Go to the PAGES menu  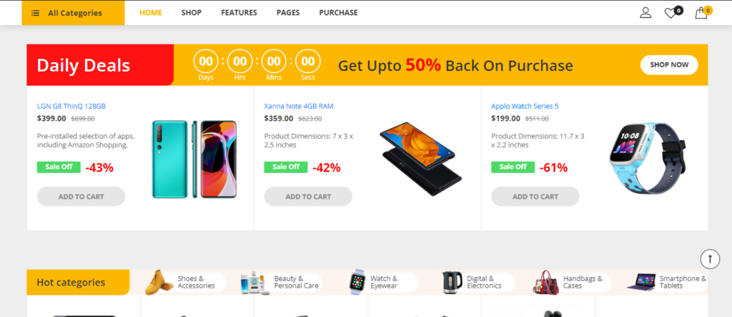click(288, 13)
